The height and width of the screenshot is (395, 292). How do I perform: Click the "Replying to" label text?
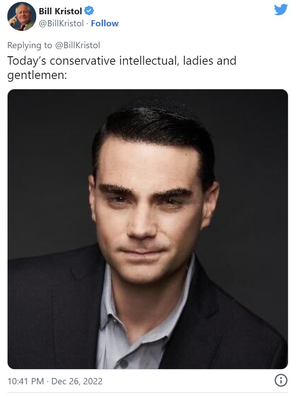(x=30, y=46)
